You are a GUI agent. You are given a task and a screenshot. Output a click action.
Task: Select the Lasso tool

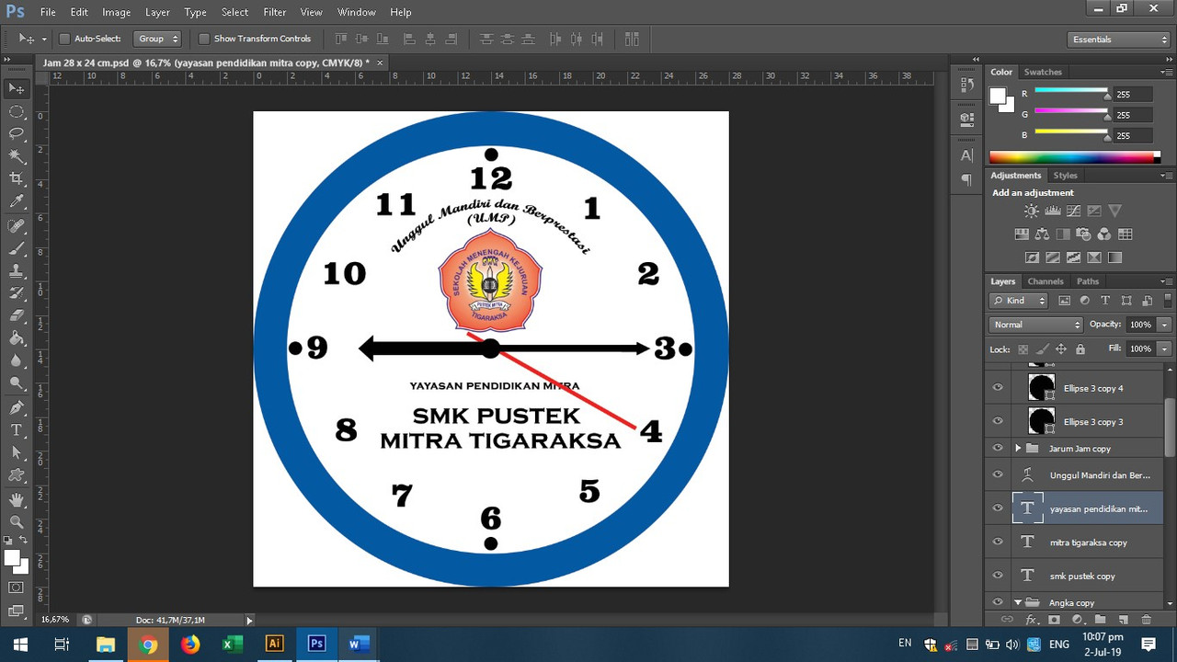17,134
